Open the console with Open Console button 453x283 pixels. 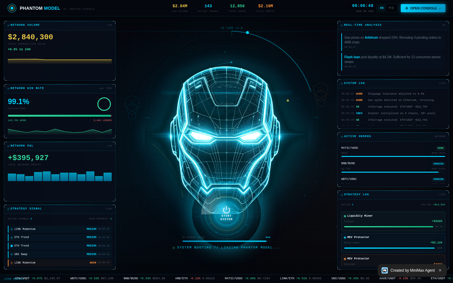(423, 8)
